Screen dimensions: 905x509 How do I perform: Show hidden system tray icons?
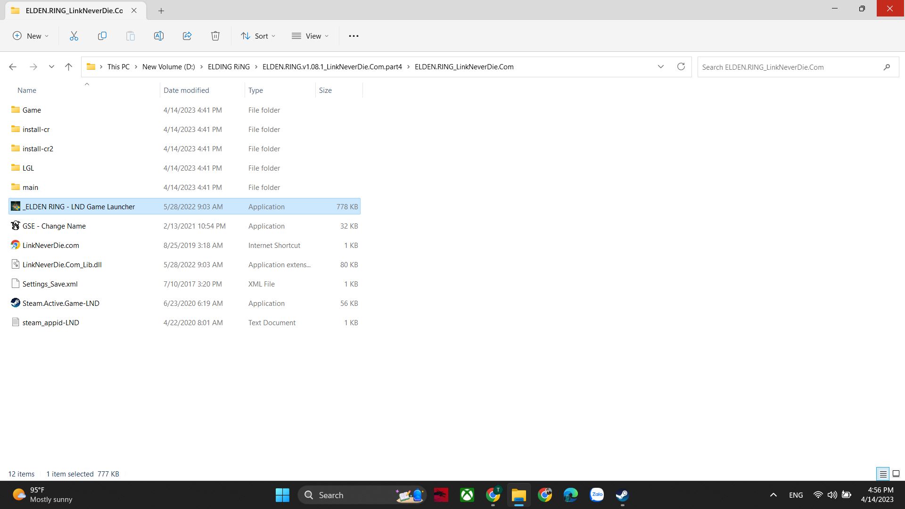coord(773,495)
